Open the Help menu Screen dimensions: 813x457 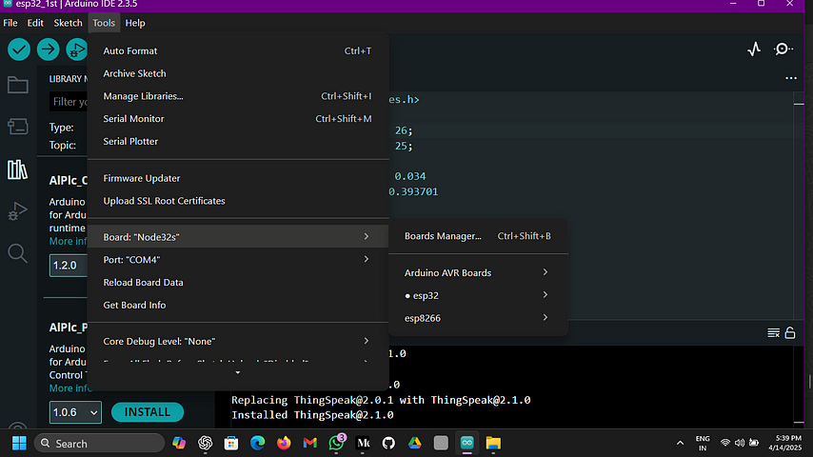pos(135,23)
